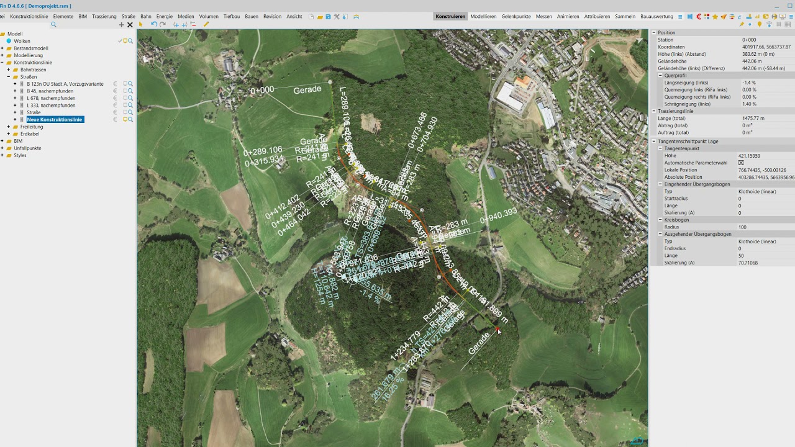Toggle visibility box for L 333, nachempfunden
Image resolution: width=795 pixels, height=447 pixels.
[x=125, y=105]
